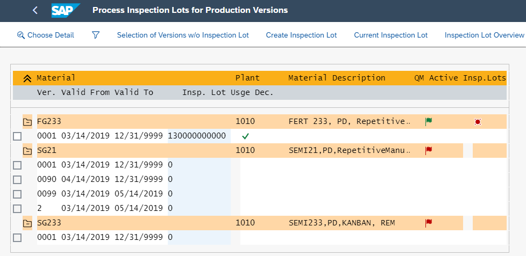
Task: Check the box for SG21 version 0099
Action: (x=17, y=194)
